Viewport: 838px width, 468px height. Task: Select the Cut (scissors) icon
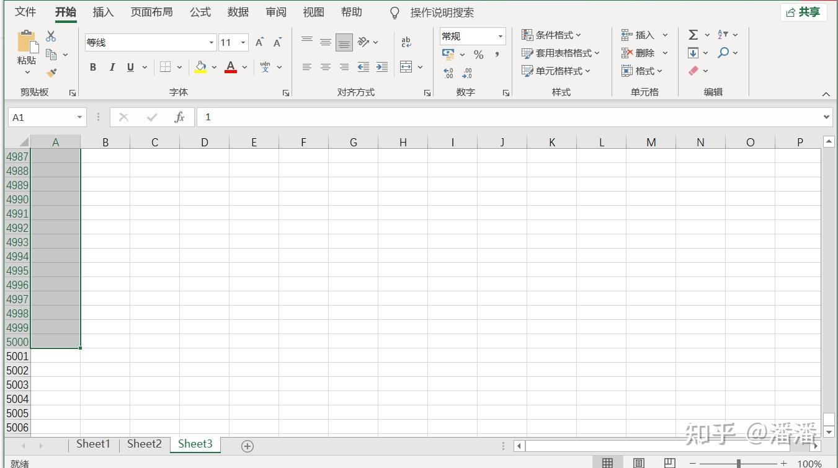click(x=51, y=35)
